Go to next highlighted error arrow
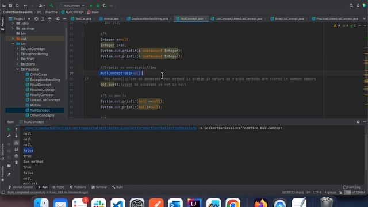 365,25
